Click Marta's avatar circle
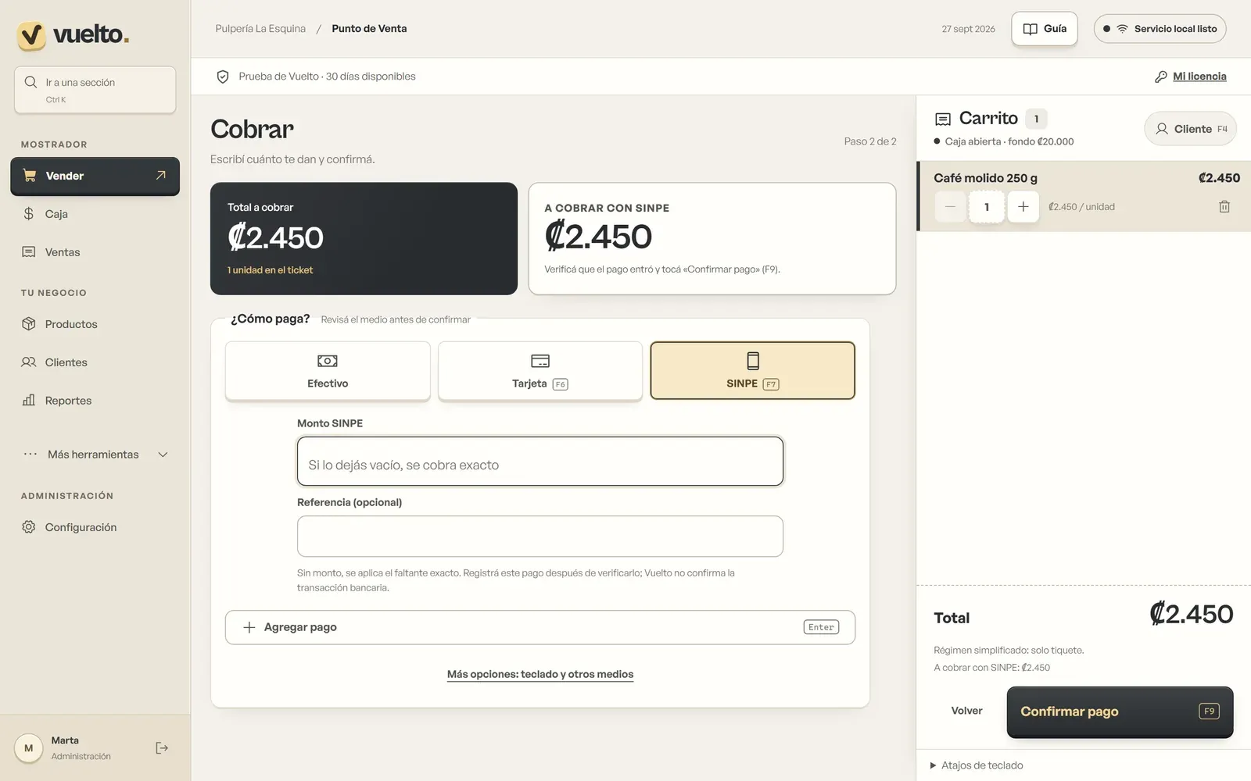This screenshot has width=1251, height=781. tap(29, 748)
